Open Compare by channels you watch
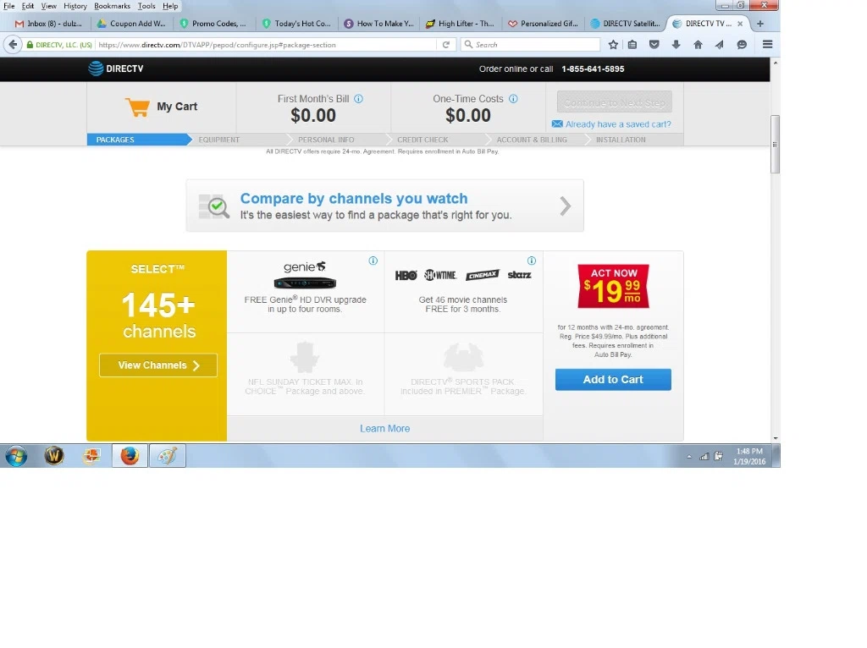This screenshot has width=867, height=648. point(385,206)
